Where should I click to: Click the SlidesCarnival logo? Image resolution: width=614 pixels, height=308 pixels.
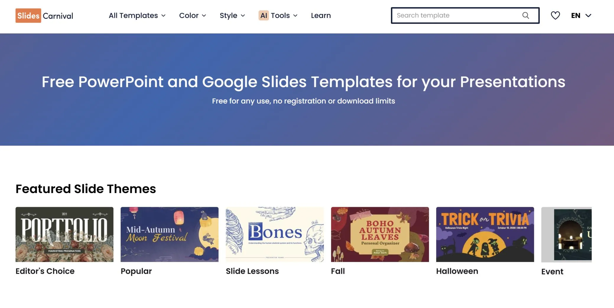pyautogui.click(x=44, y=15)
